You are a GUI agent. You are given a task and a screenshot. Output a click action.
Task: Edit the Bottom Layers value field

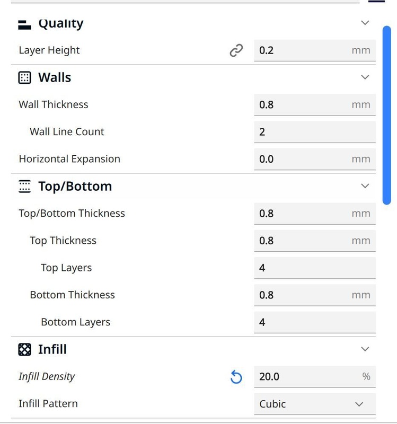[x=314, y=322]
